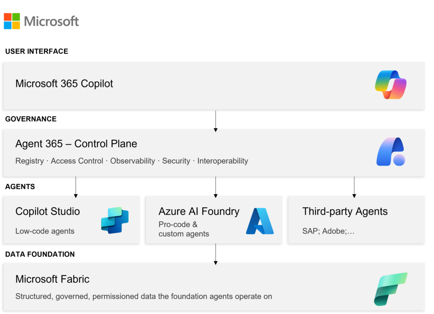Screen dimensions: 434x314
Task: Click the Microsoft four-color logo
Action: (x=12, y=21)
